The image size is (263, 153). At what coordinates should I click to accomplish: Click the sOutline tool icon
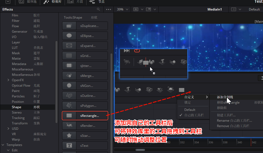click(x=69, y=96)
